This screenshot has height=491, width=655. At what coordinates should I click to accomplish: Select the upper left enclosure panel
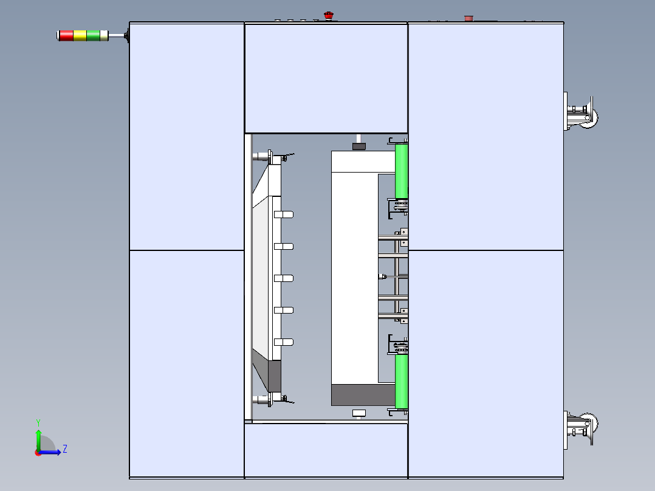click(x=187, y=137)
